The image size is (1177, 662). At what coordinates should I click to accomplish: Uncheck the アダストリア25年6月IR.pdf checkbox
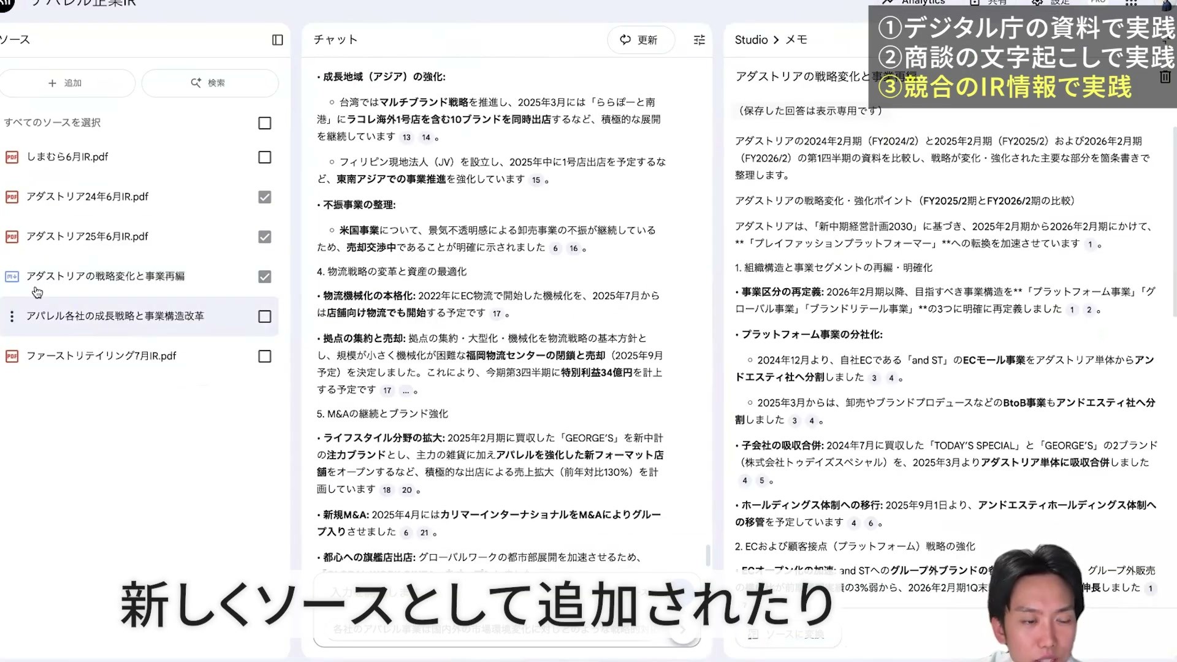(265, 237)
